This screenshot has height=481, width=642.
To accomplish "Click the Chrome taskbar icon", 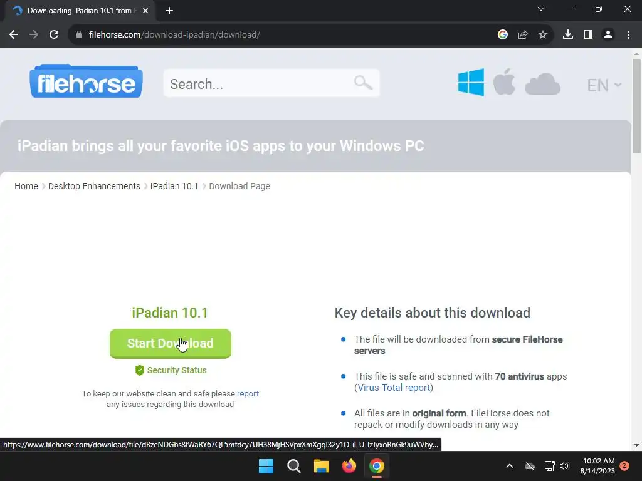I will [377, 466].
